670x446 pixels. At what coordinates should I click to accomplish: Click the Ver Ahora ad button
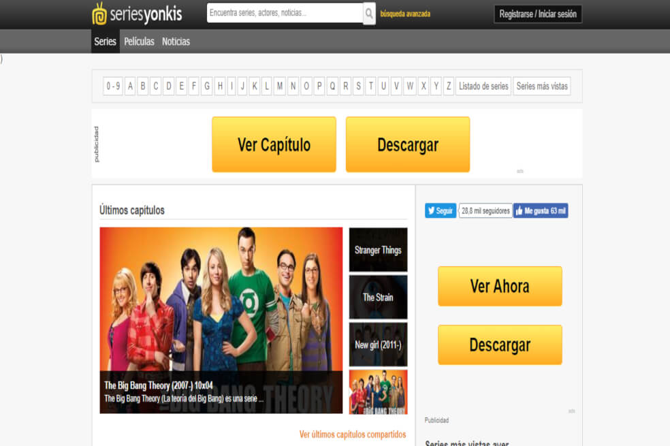tap(500, 286)
